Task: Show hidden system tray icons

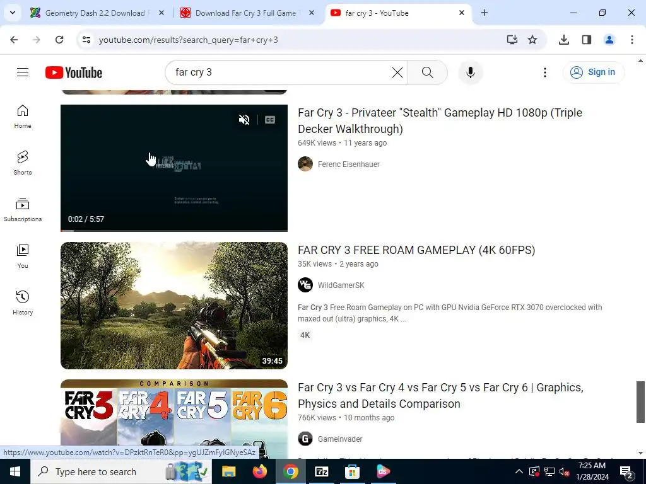Action: point(519,471)
